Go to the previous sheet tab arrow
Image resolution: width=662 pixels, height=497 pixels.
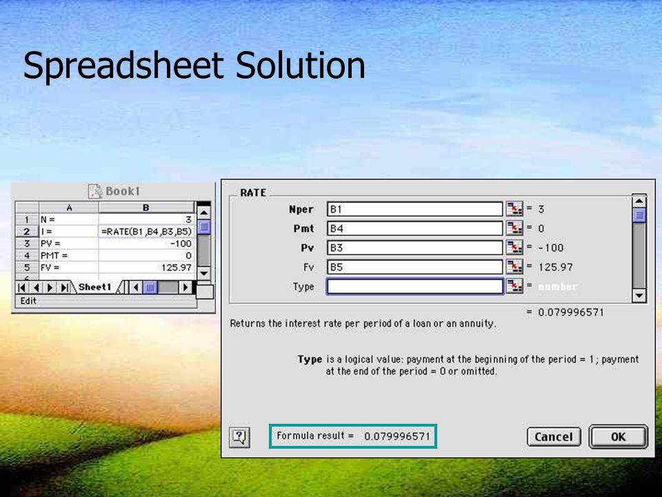click(37, 288)
